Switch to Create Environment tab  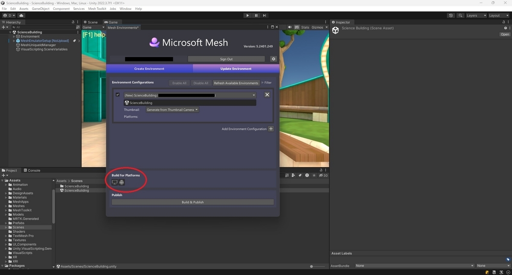(x=149, y=69)
